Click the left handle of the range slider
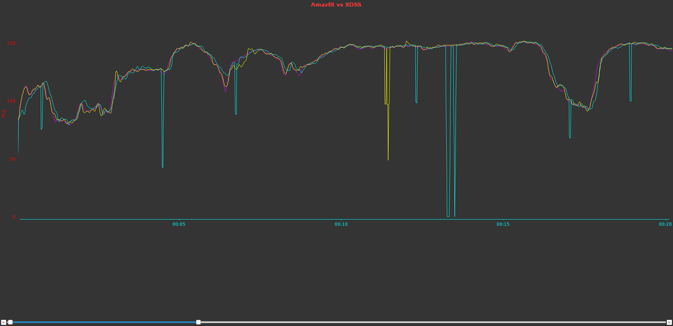The image size is (673, 326). pyautogui.click(x=10, y=322)
